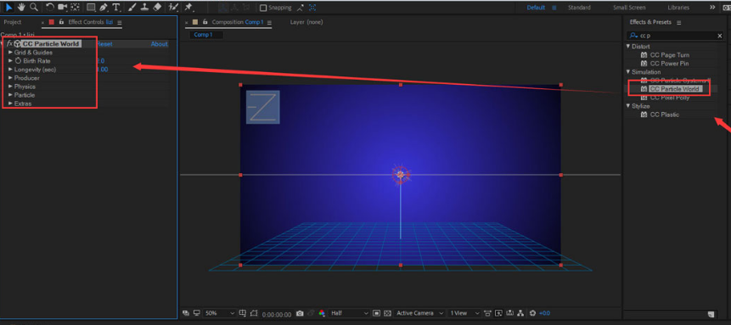Image resolution: width=731 pixels, height=325 pixels.
Task: Click the Reset Exposure icon
Action: click(x=533, y=313)
